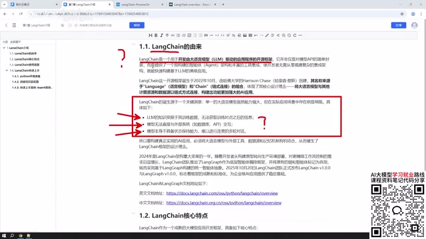Select outline item 1.4.1 python environment
This screenshot has width=426, height=239.
click(x=26, y=76)
